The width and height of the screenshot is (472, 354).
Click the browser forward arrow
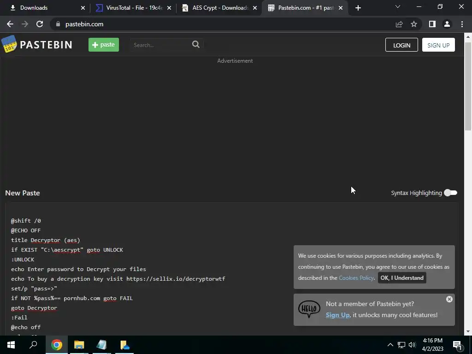click(x=25, y=24)
